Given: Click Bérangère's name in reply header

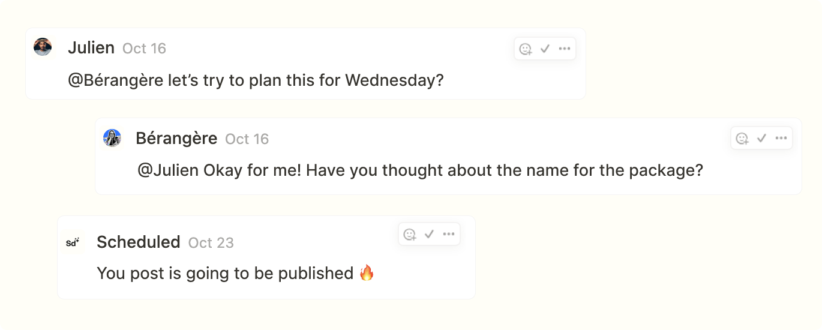Looking at the screenshot, I should click(176, 139).
